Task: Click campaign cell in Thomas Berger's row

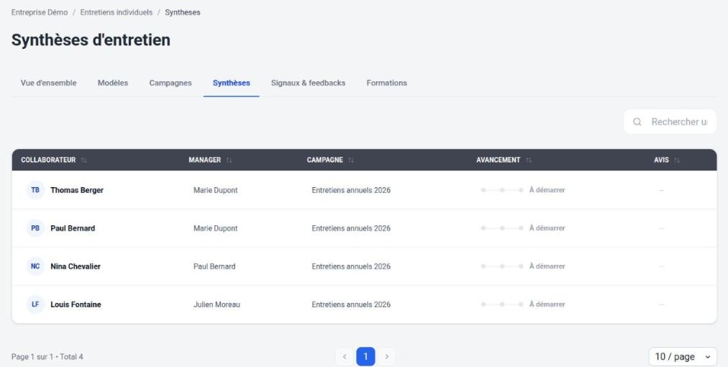Action: (351, 190)
